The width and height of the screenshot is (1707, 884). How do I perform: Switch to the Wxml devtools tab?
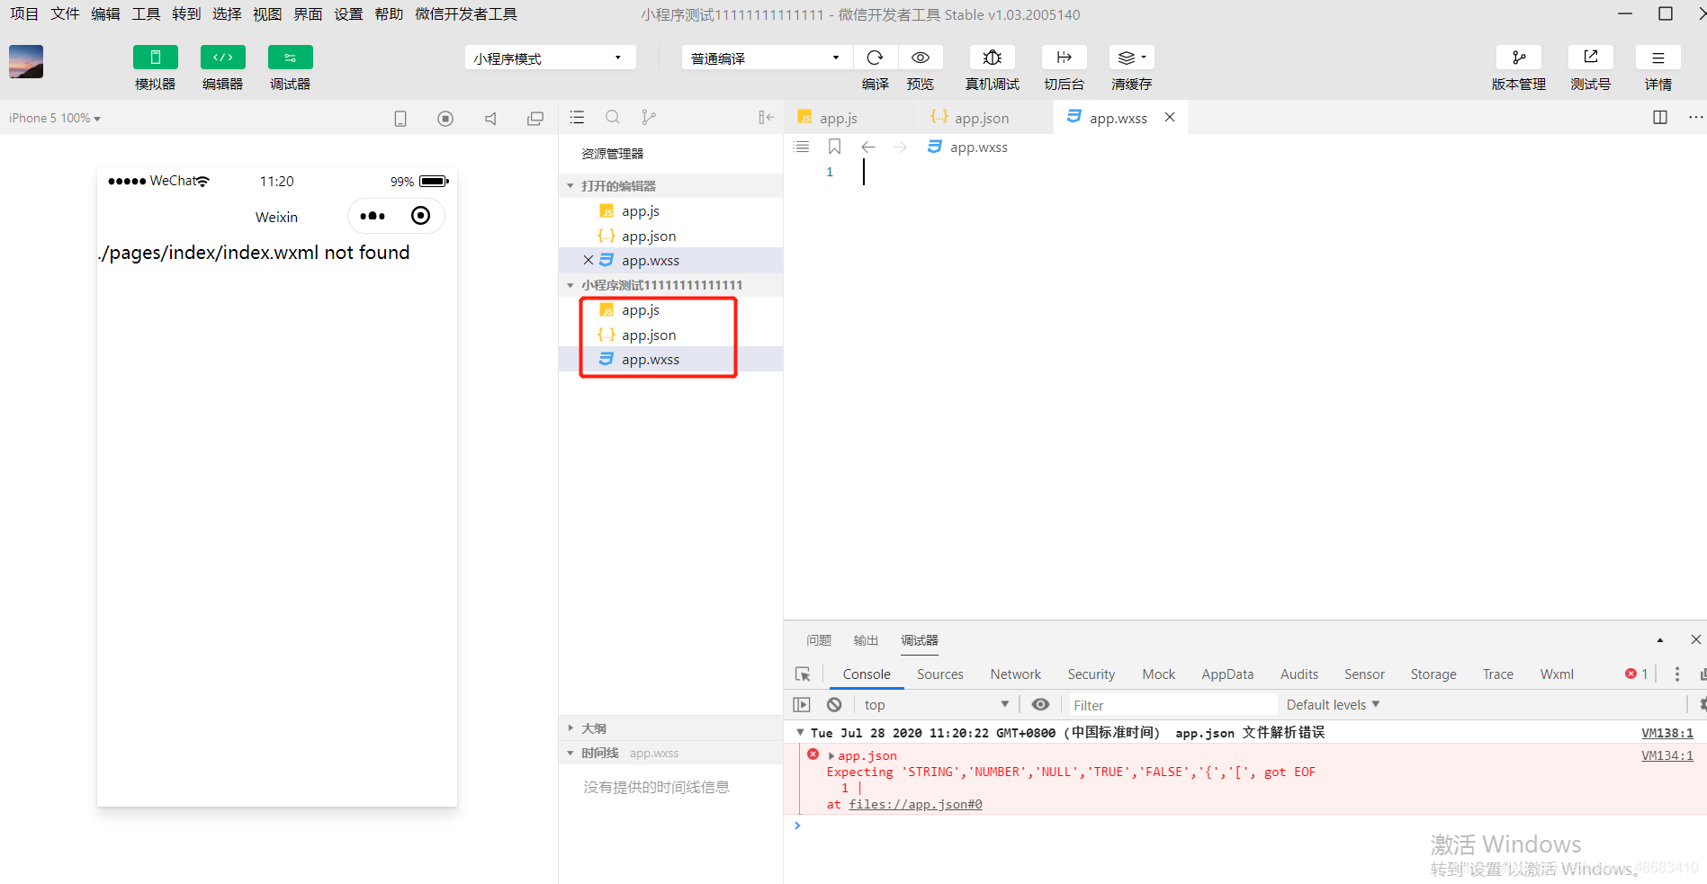[x=1557, y=674]
